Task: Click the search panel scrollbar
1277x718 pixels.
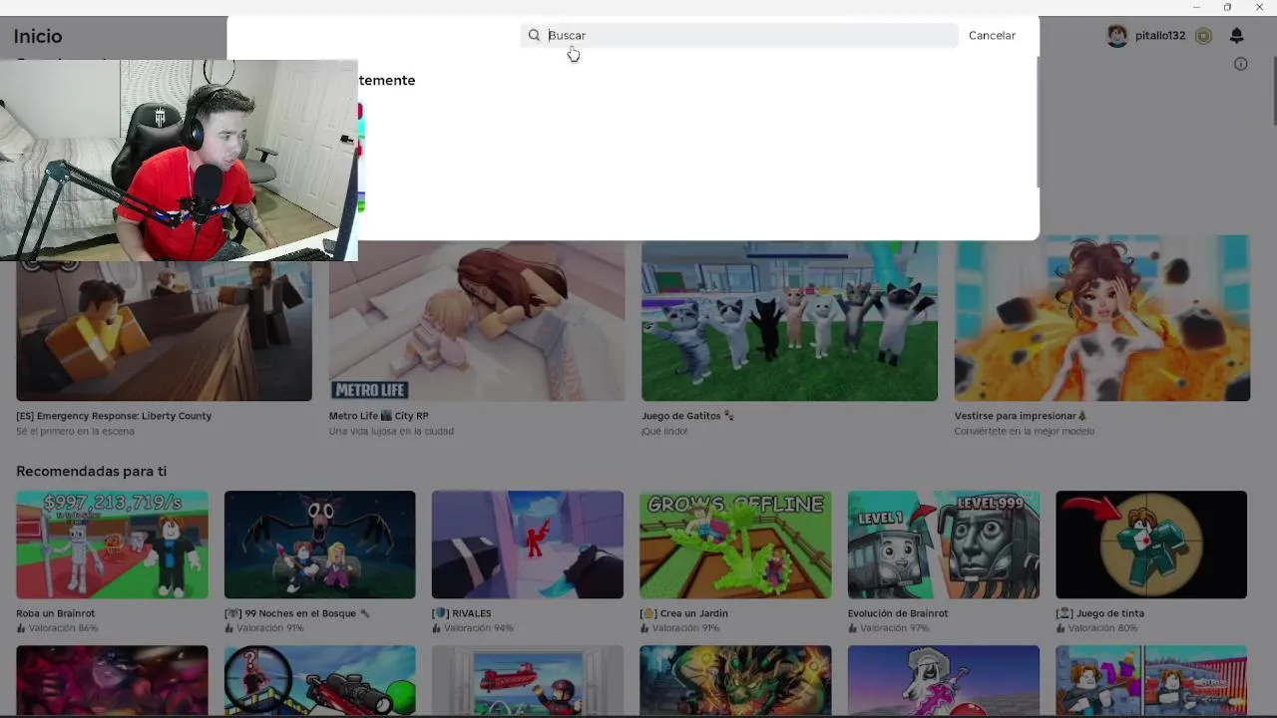Action: pos(1038,122)
